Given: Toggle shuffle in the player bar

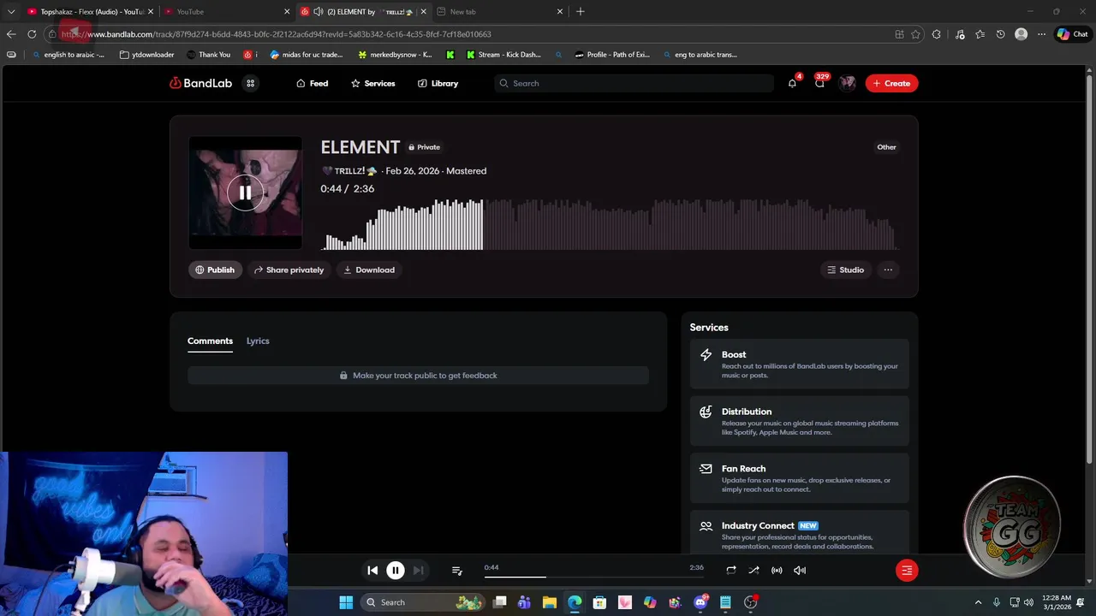Looking at the screenshot, I should [x=753, y=570].
